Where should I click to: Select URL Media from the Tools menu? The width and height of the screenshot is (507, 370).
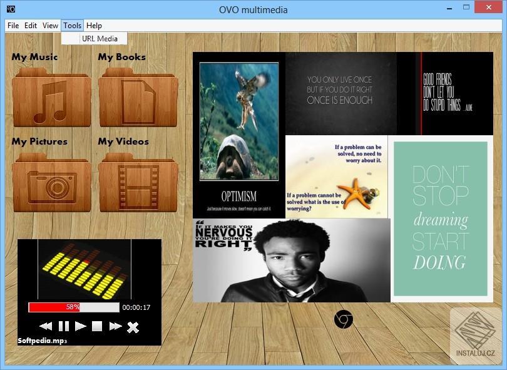100,38
